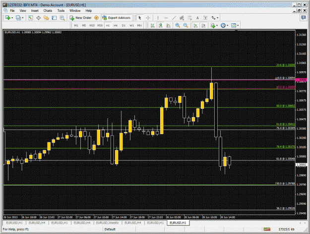Select the 23.6 @ 1.31030 Fibonacci label

point(286,65)
